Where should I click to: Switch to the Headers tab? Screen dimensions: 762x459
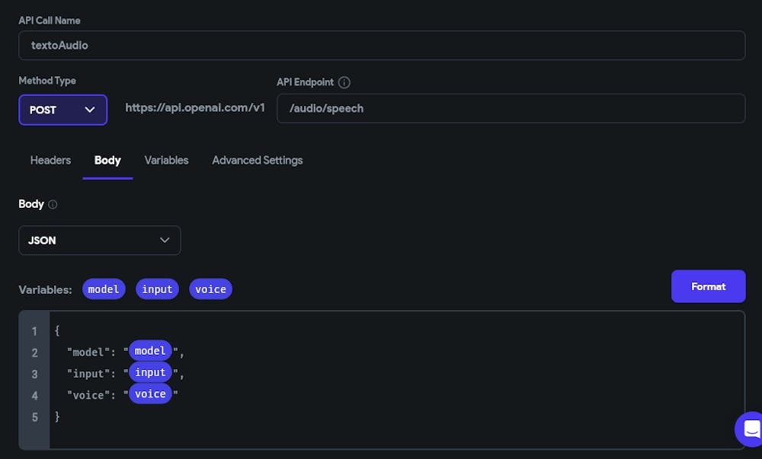pos(50,160)
